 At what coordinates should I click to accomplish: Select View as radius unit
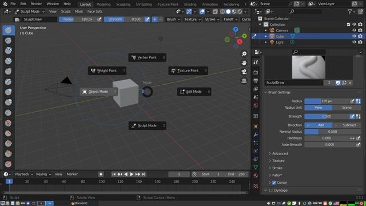(319, 108)
